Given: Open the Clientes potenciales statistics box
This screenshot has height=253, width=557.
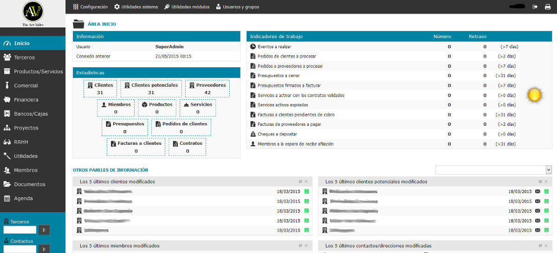Looking at the screenshot, I should click(x=151, y=88).
